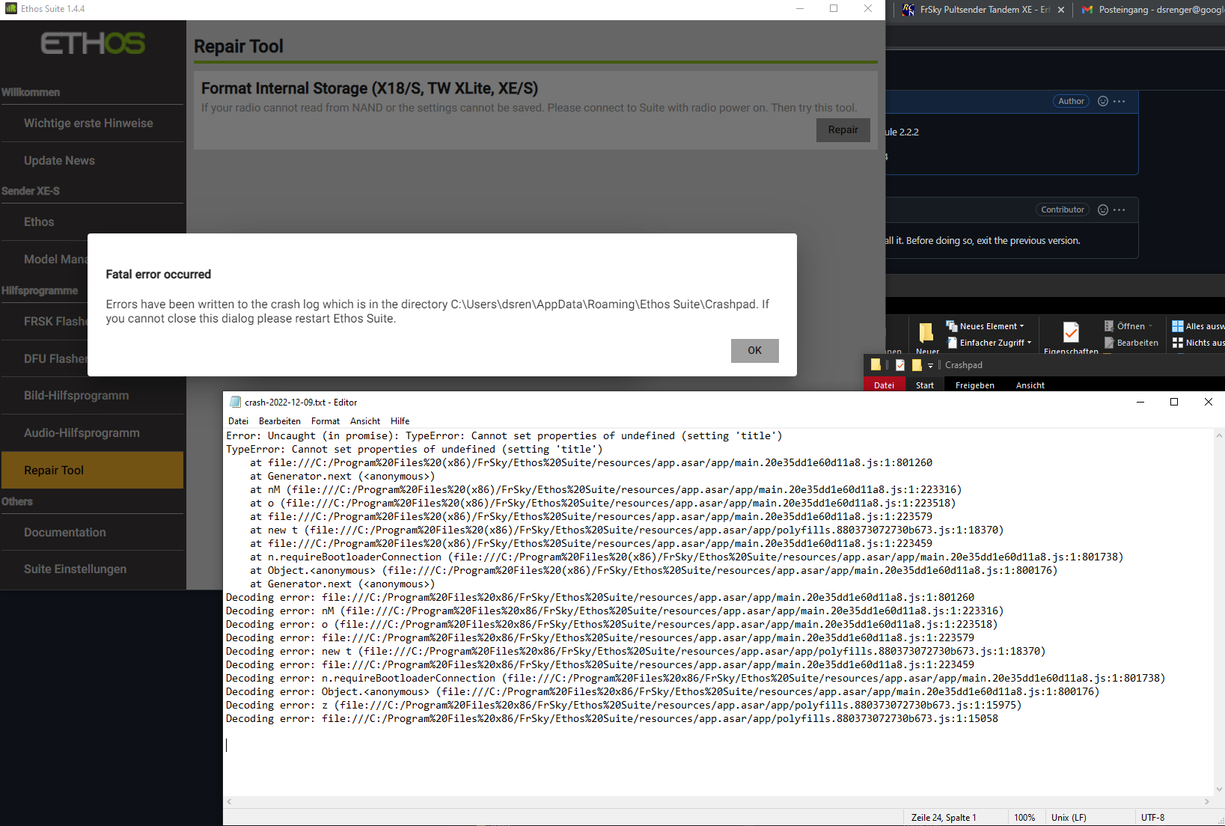Click the Repair button for internal storage
The width and height of the screenshot is (1225, 826).
point(843,129)
